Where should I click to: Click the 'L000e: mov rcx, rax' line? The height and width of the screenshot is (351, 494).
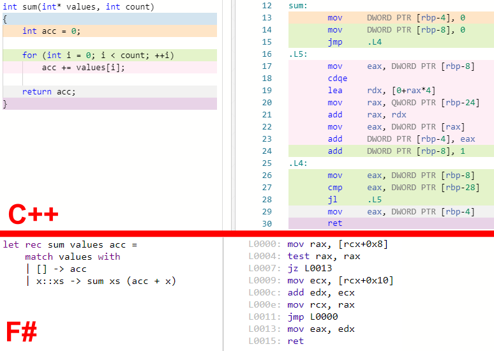(301, 304)
